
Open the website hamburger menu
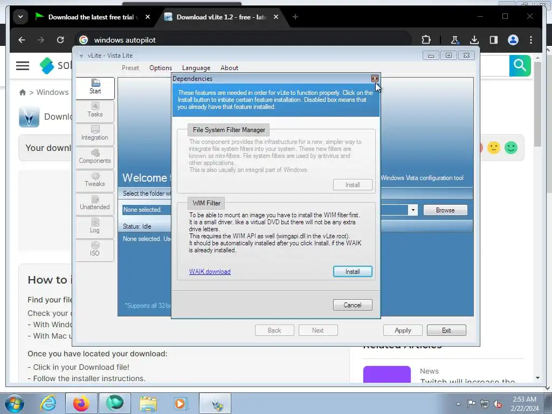coord(23,65)
